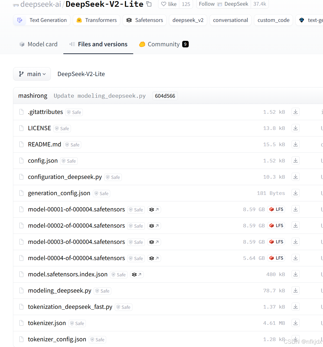Download model-00003-of-000004.safetensors via download icon

click(x=296, y=242)
